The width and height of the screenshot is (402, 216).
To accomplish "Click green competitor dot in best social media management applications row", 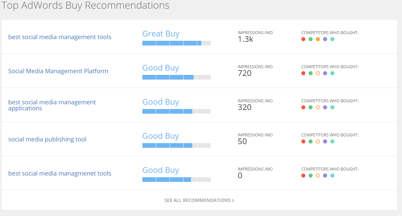I will pos(311,107).
